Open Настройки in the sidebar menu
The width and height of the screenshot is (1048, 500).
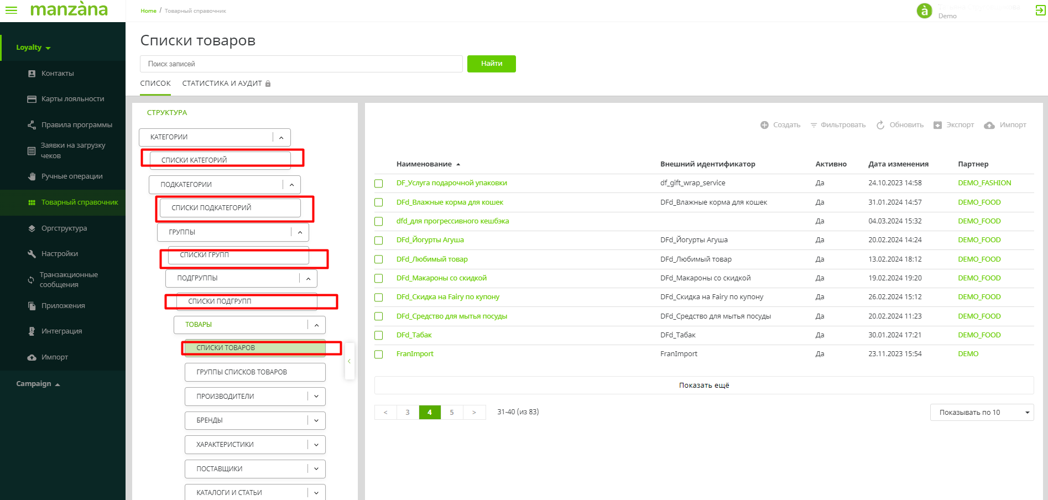[x=59, y=254]
